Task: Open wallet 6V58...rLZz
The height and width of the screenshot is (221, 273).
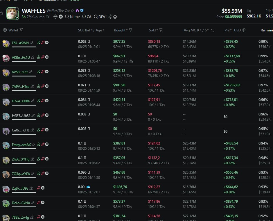Action: point(20,72)
